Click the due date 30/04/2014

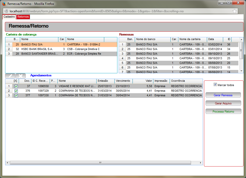123,95
